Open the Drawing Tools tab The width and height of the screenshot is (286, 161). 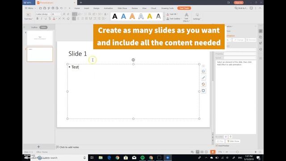click(167, 8)
